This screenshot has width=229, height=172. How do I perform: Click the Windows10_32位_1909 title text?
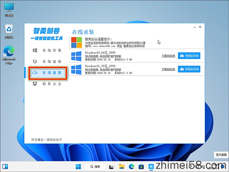(100, 66)
